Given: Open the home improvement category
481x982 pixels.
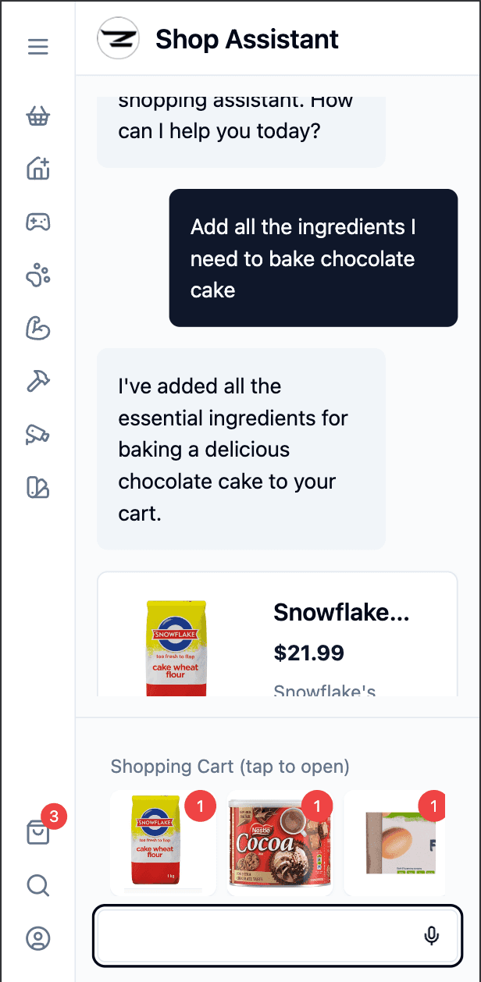Looking at the screenshot, I should [37, 169].
